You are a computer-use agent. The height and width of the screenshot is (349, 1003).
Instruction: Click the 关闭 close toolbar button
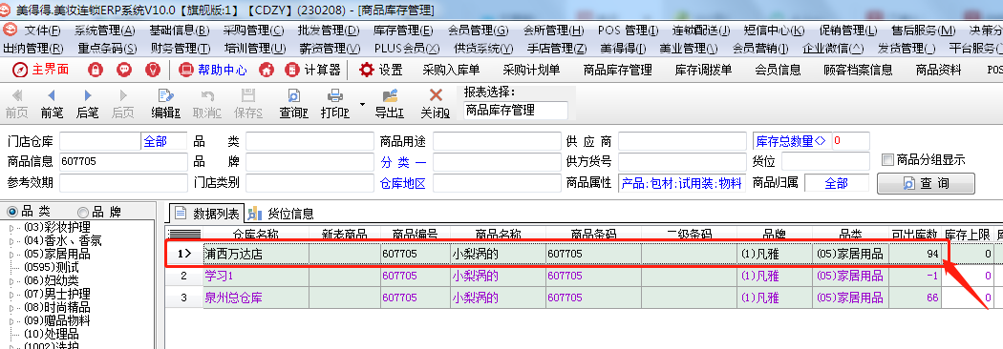click(435, 104)
